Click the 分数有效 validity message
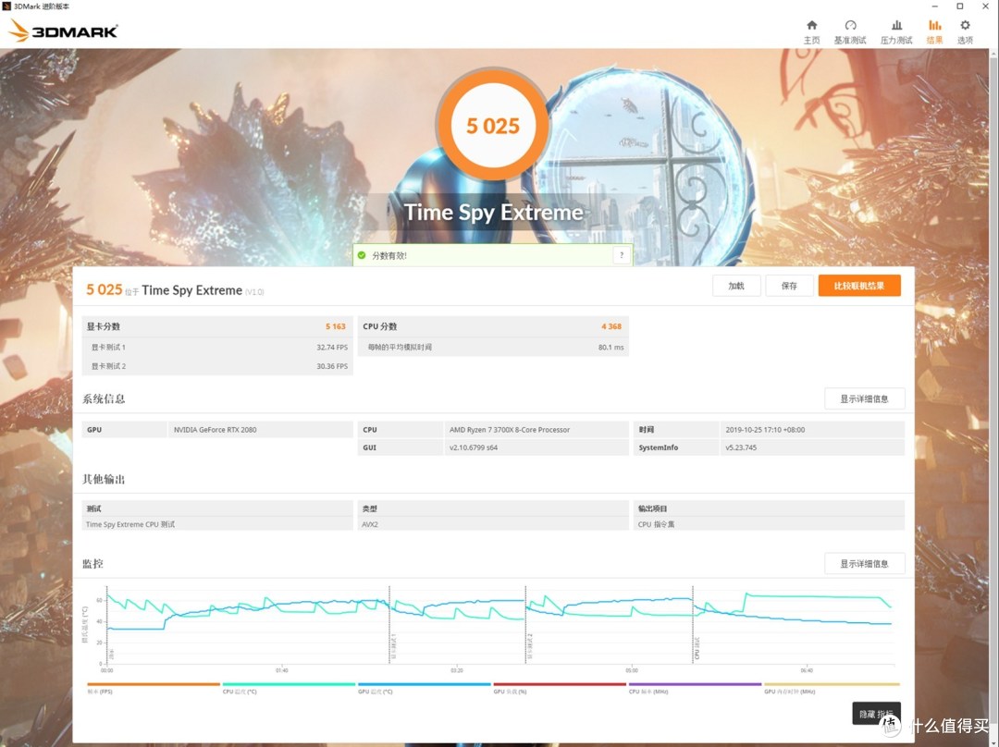999x747 pixels. pyautogui.click(x=388, y=255)
